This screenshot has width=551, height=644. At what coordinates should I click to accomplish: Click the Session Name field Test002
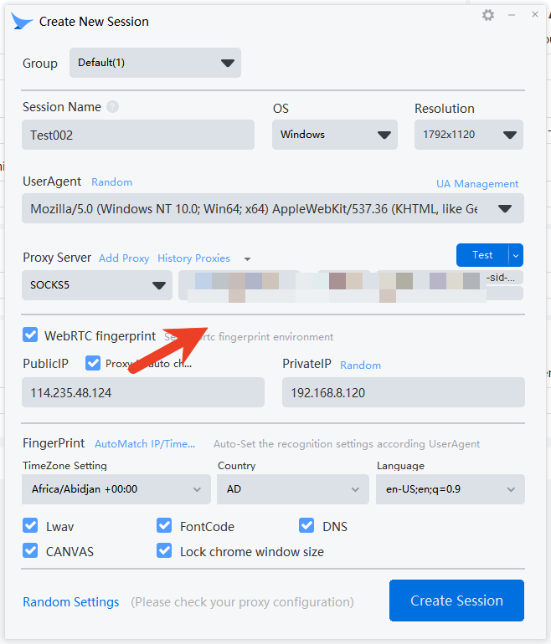138,135
